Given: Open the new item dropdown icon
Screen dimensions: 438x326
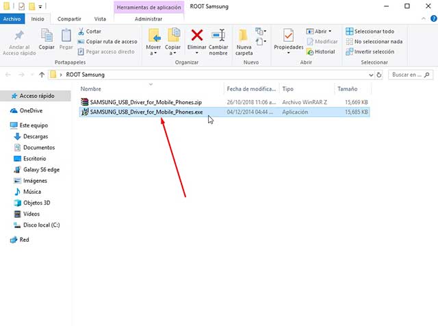Looking at the screenshot, I should [261, 31].
